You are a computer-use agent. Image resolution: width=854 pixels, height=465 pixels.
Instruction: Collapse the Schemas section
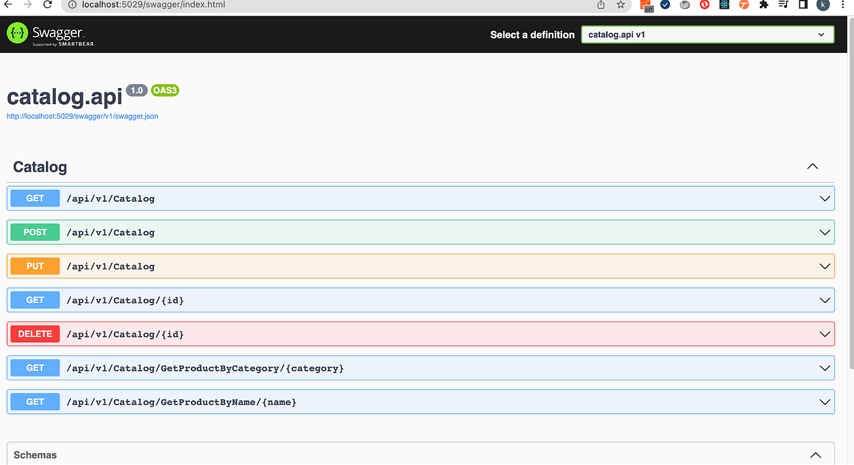pyautogui.click(x=815, y=454)
